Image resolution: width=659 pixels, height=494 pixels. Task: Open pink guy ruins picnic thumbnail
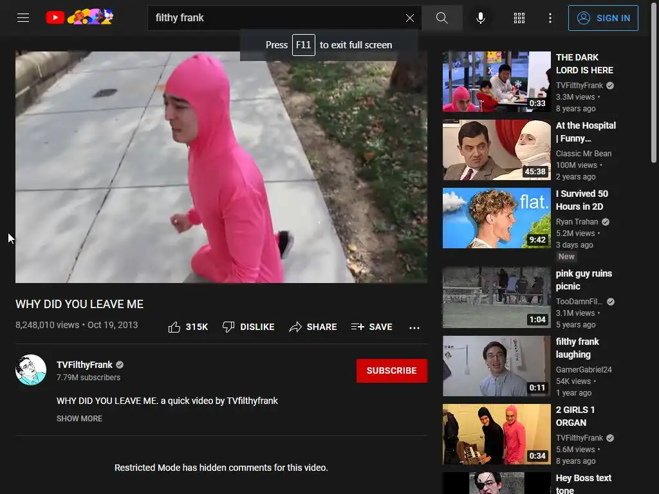coord(496,297)
